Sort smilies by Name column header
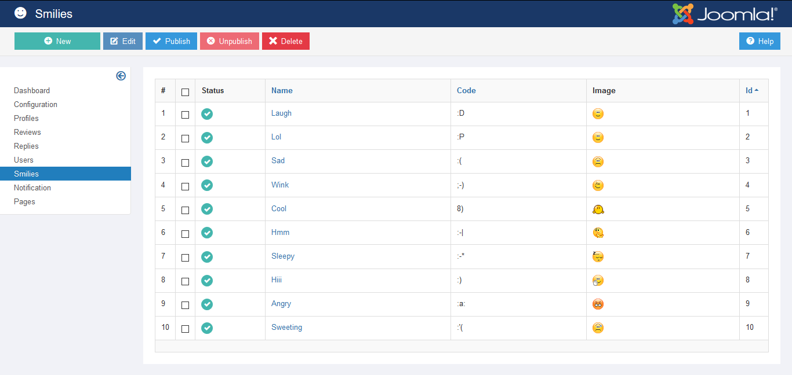Image resolution: width=792 pixels, height=375 pixels. [282, 90]
